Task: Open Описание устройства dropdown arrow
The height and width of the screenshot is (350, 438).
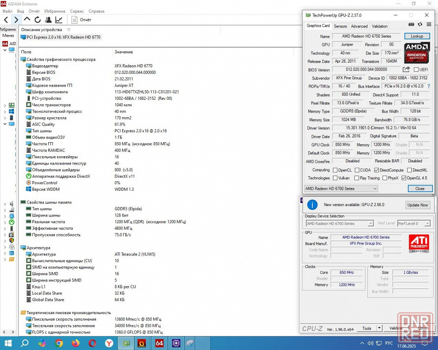Action: pos(69,30)
